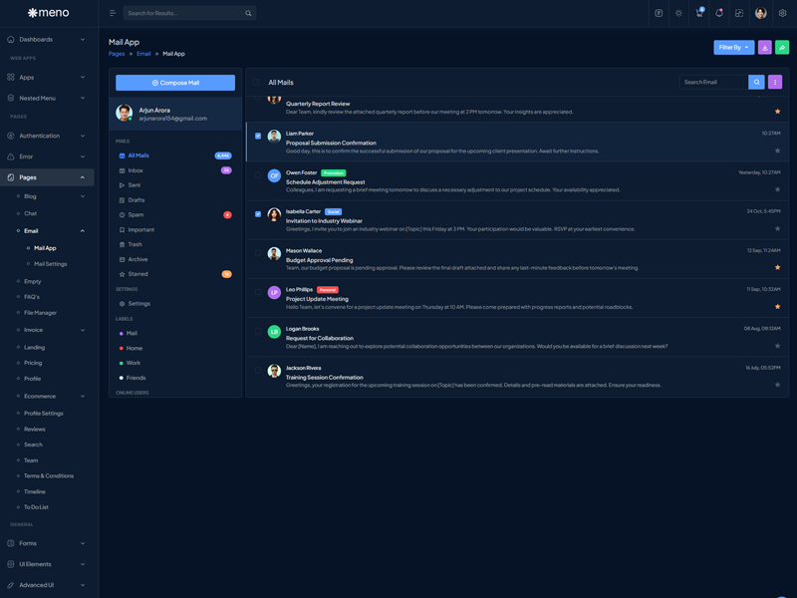This screenshot has width=797, height=598.
Task: Open the purple three-dot options menu
Action: (775, 82)
